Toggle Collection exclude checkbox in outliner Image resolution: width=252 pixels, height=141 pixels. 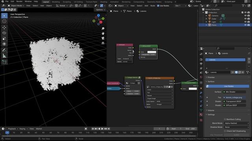243,13
